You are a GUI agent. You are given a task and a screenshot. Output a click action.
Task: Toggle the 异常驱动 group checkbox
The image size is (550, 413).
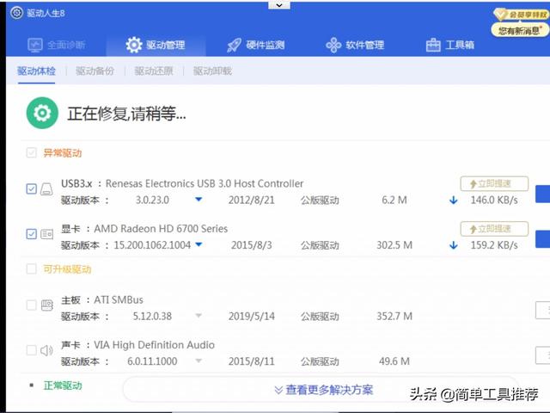tap(31, 153)
